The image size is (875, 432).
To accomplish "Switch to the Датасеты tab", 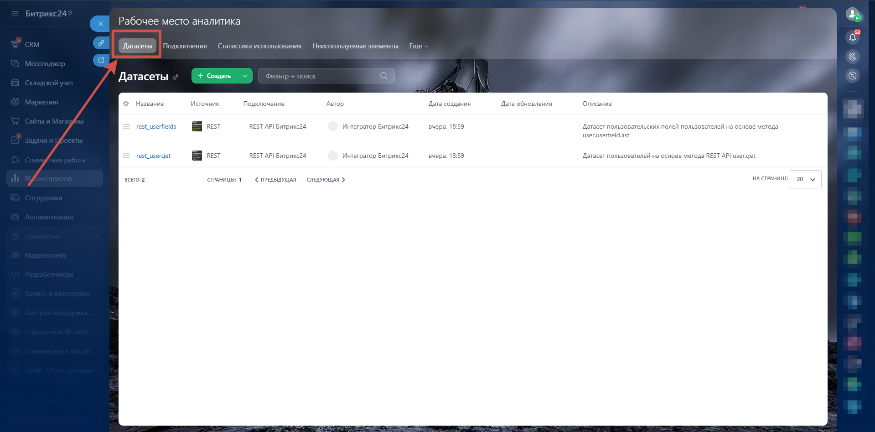I will 137,46.
